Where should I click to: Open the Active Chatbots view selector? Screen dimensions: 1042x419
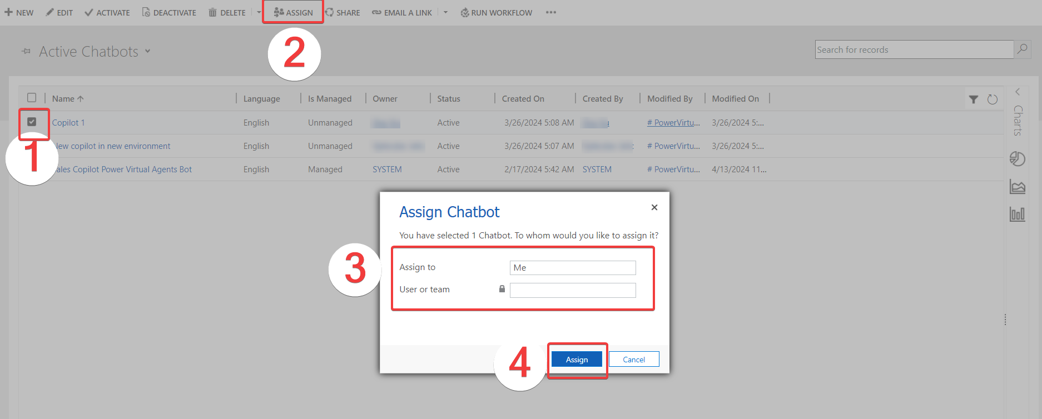tap(148, 51)
